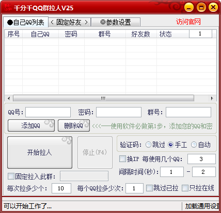Click the 群号 column header
The image size is (221, 213).
(105, 34)
